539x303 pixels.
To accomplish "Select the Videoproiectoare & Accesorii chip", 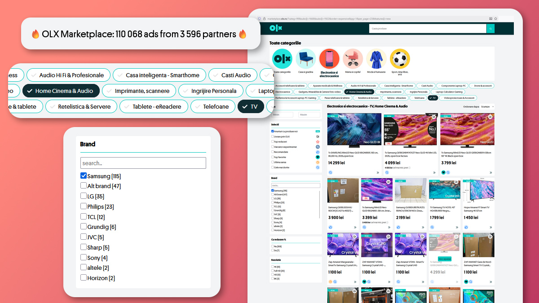I will pyautogui.click(x=457, y=98).
